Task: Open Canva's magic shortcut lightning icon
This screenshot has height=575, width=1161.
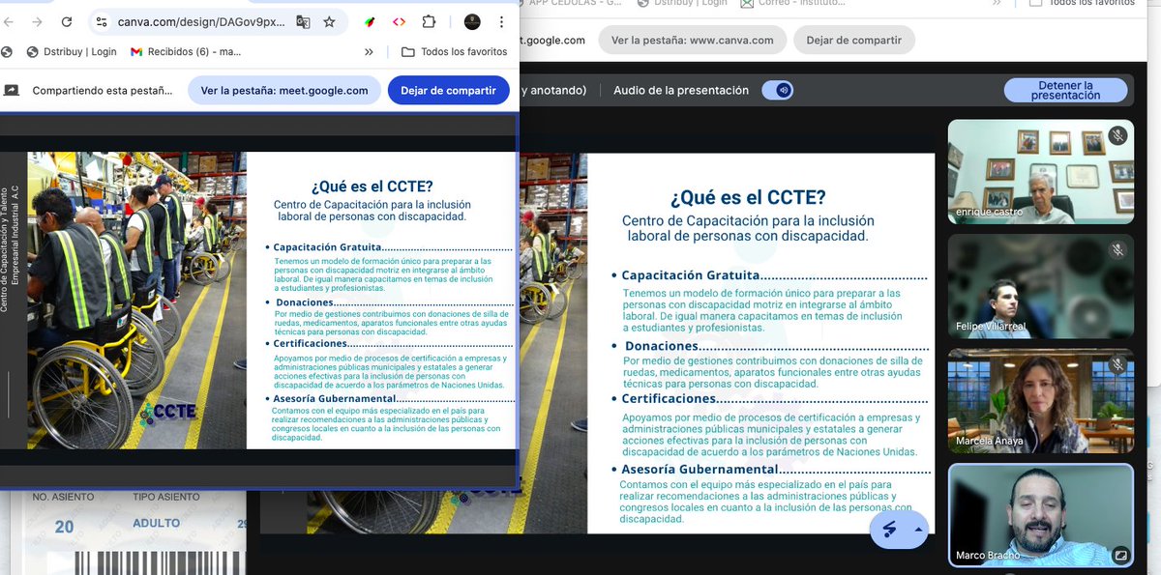Action: (x=889, y=529)
